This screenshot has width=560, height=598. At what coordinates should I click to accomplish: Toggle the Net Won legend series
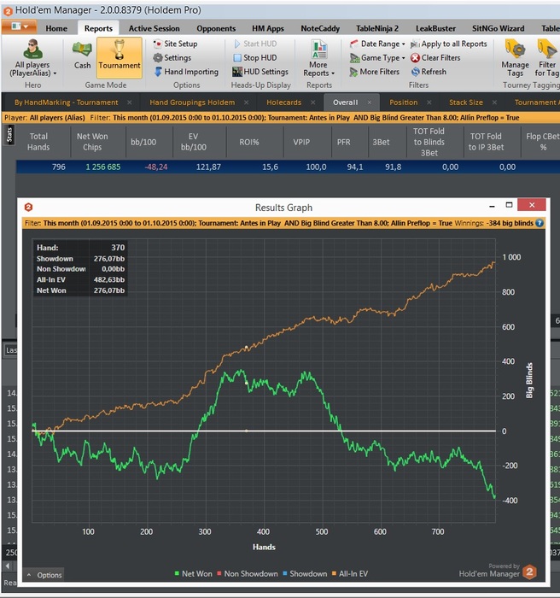[x=193, y=573]
